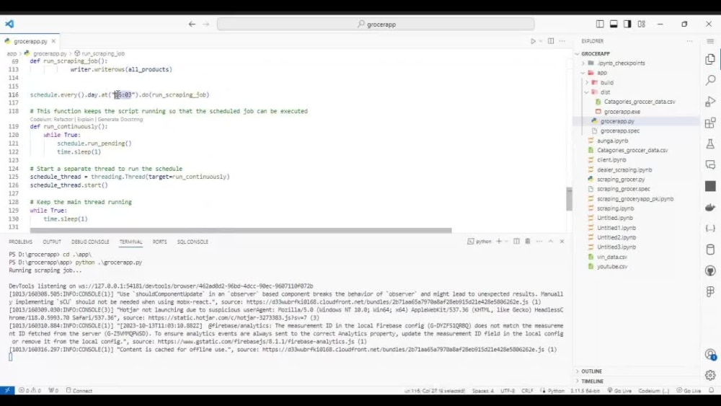Toggle secondary side bar layout button
Image resolution: width=721 pixels, height=406 pixels.
click(627, 24)
